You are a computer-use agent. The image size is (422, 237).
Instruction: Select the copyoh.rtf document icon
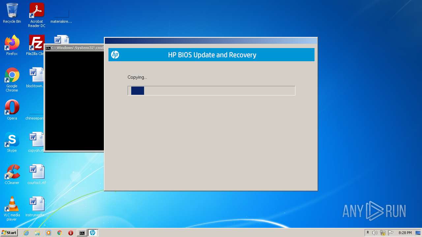(x=36, y=142)
